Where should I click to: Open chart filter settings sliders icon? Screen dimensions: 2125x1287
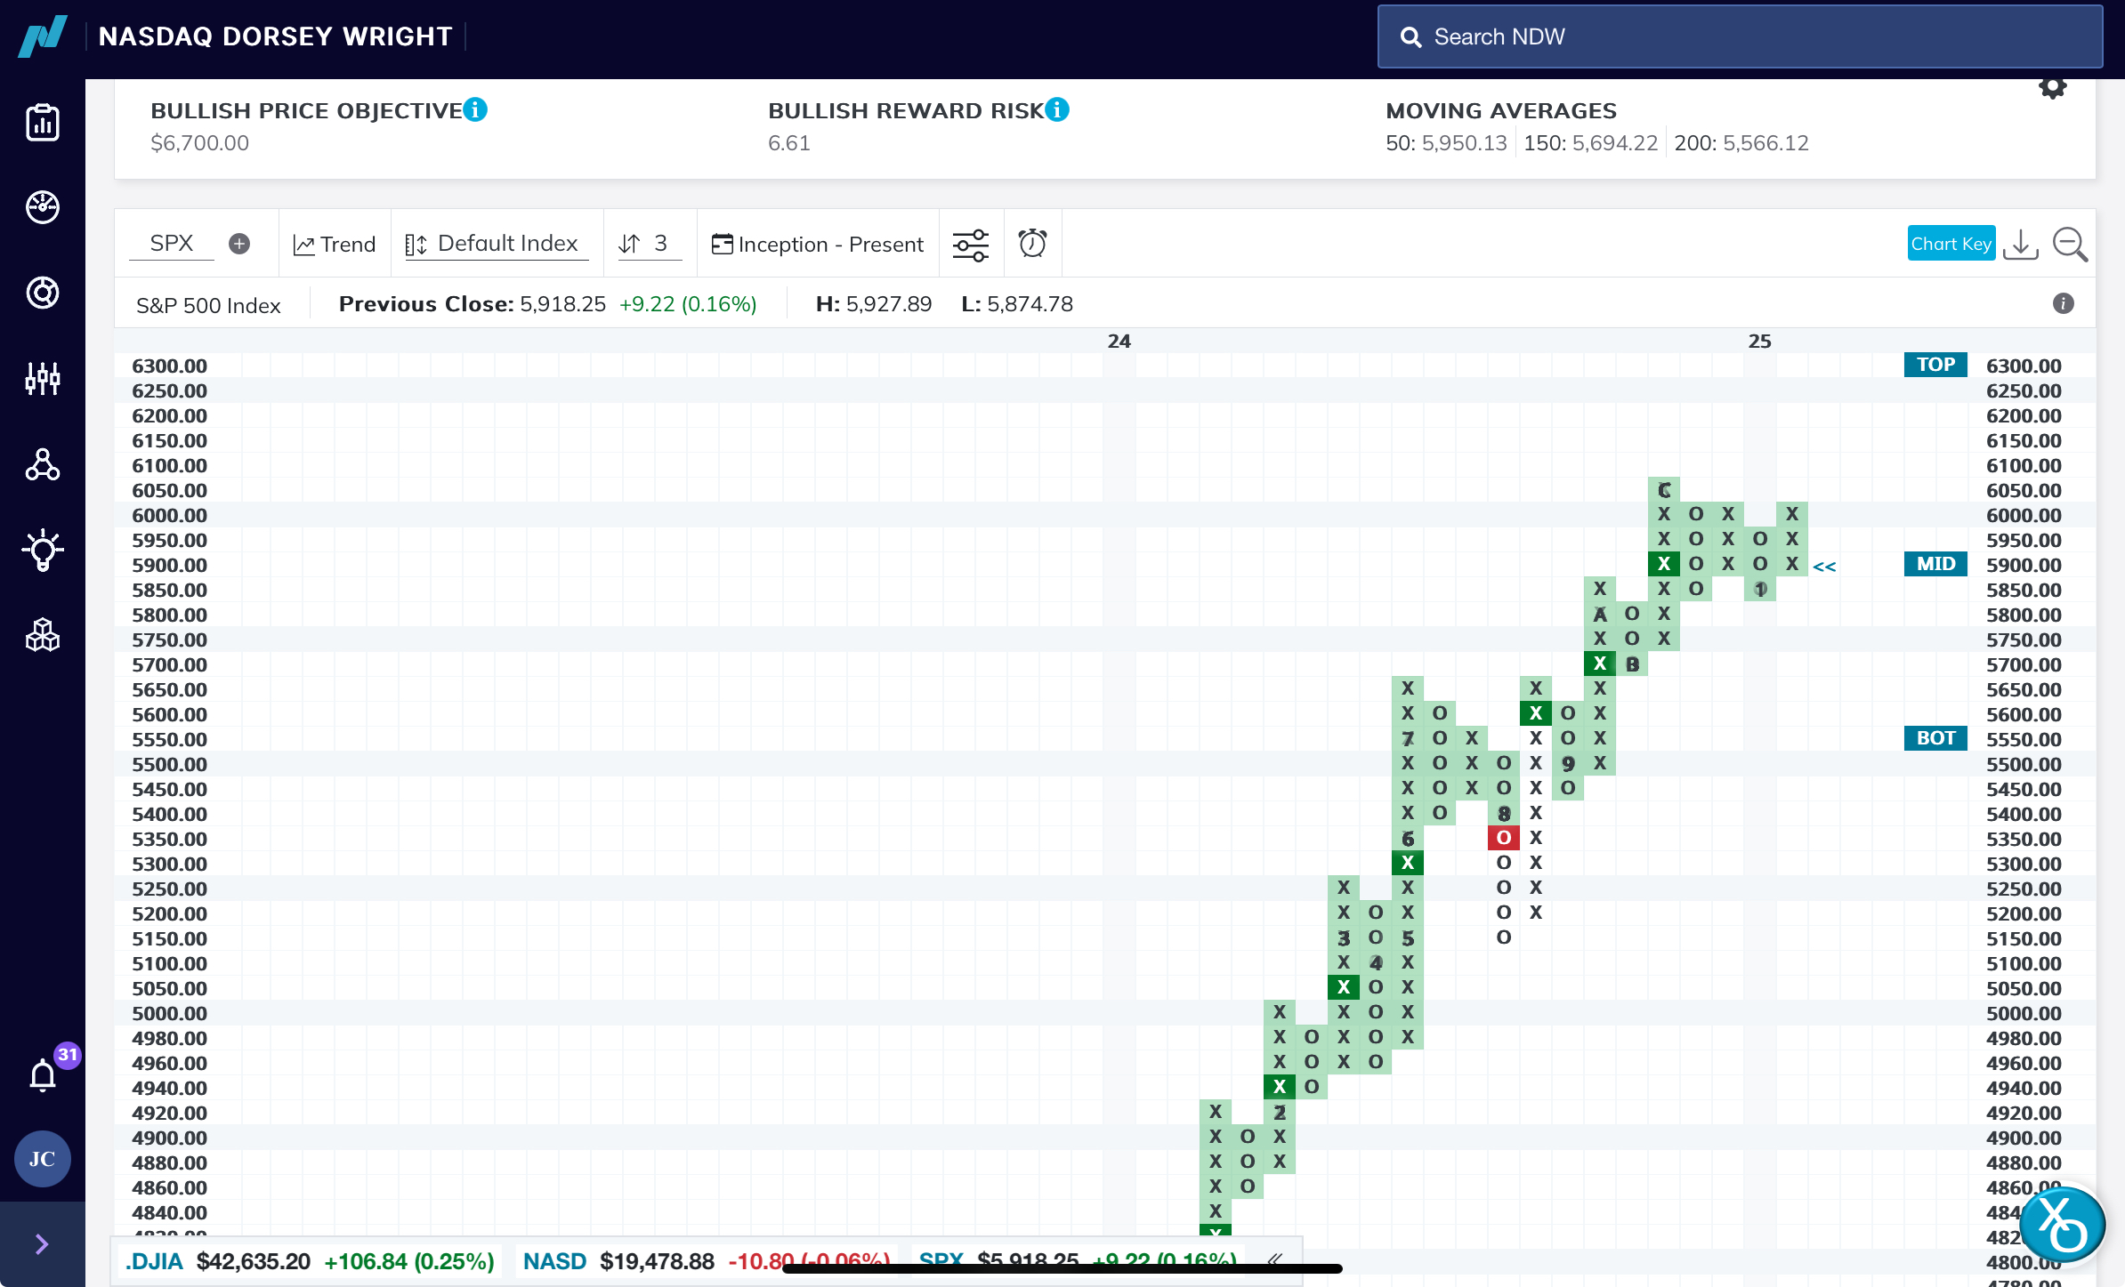point(970,244)
